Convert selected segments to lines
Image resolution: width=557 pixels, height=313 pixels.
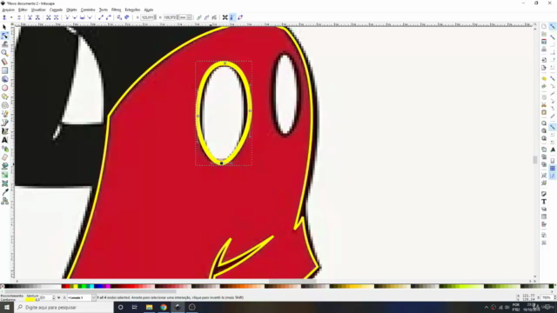(101, 17)
